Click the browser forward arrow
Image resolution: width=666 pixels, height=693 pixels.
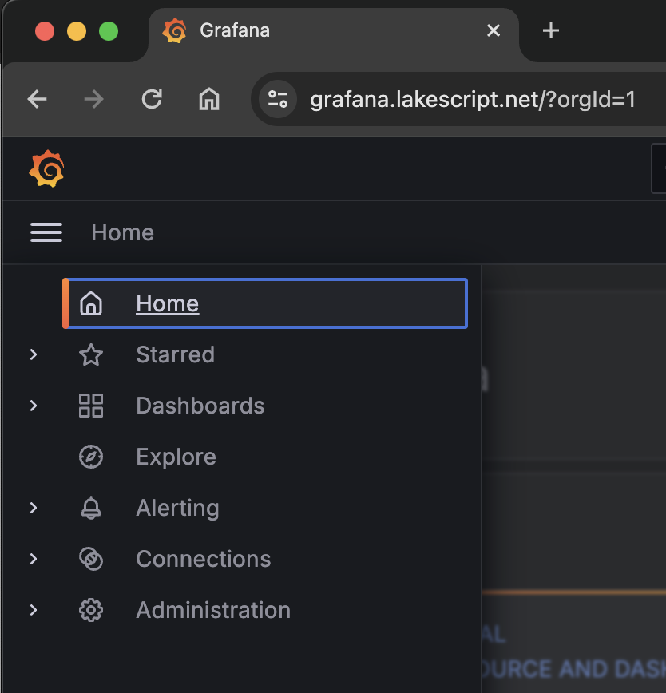point(93,99)
